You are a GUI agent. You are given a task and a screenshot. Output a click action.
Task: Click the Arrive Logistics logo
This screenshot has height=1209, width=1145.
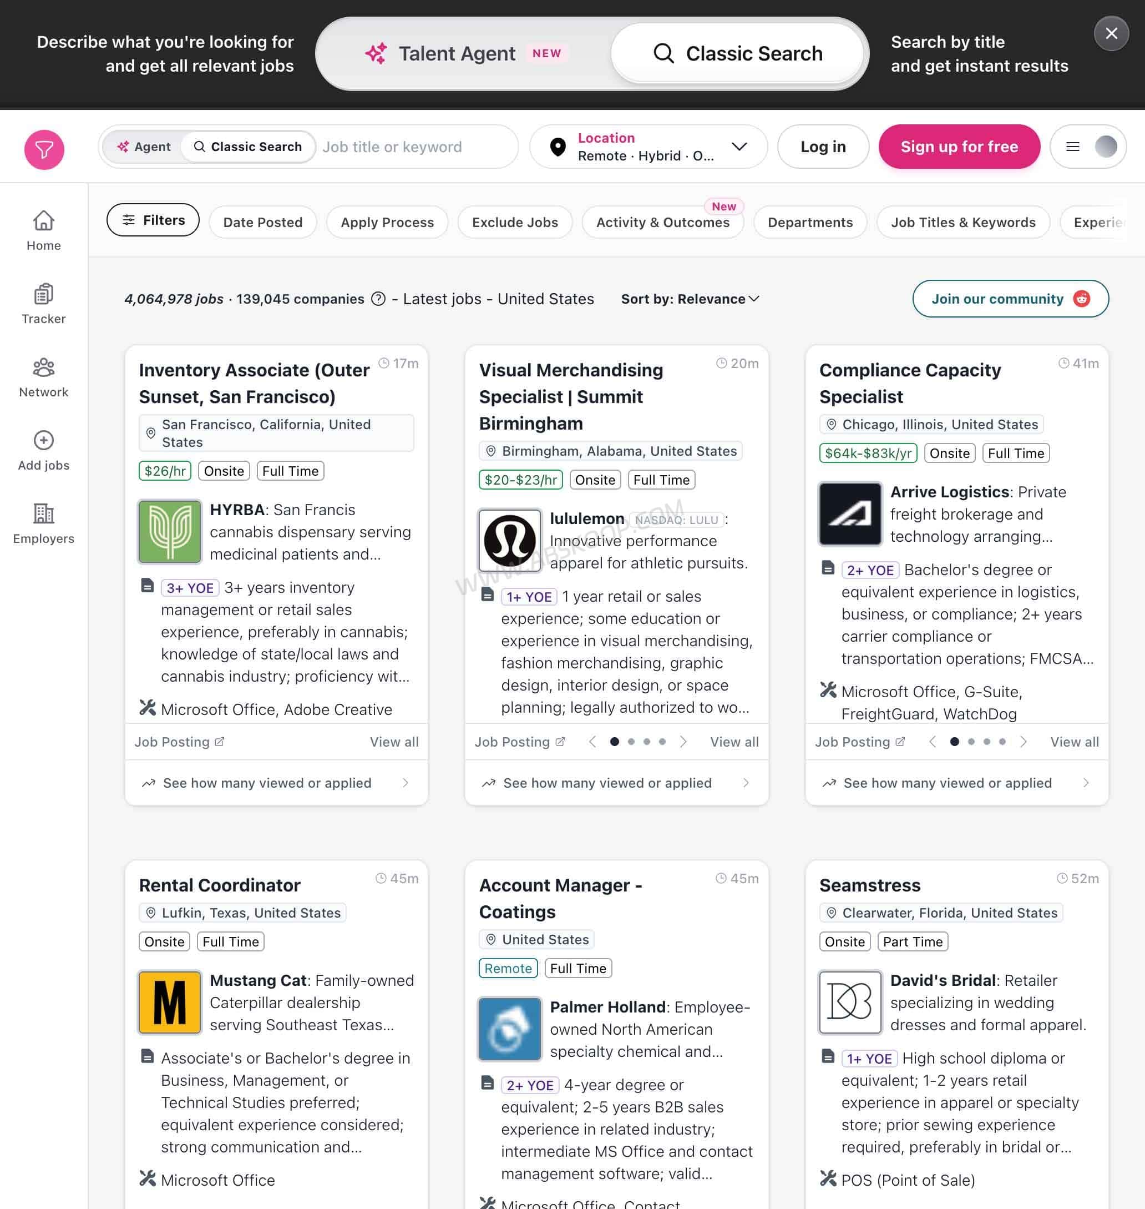849,513
